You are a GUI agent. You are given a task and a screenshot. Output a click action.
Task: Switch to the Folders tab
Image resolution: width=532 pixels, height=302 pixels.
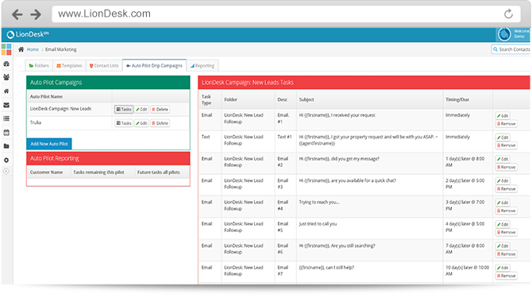[x=39, y=65]
